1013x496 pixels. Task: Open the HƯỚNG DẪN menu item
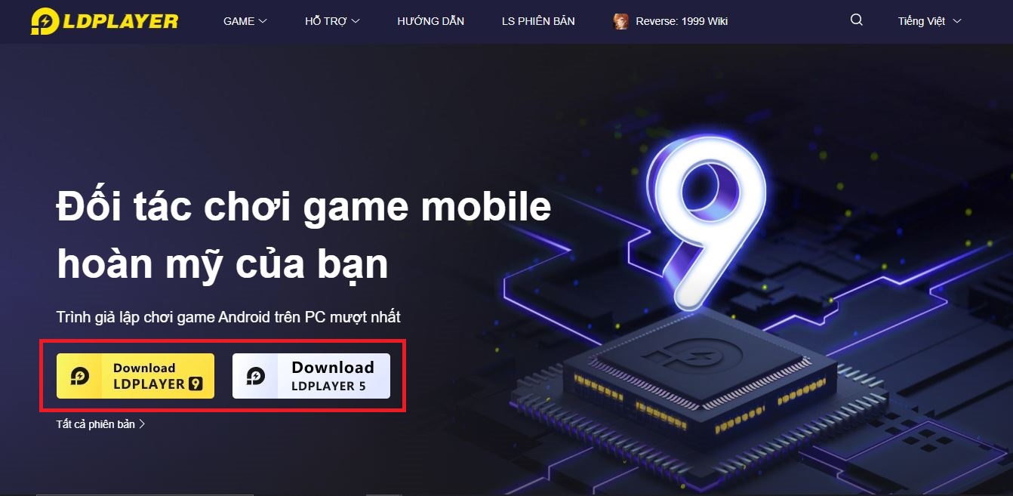pos(431,21)
